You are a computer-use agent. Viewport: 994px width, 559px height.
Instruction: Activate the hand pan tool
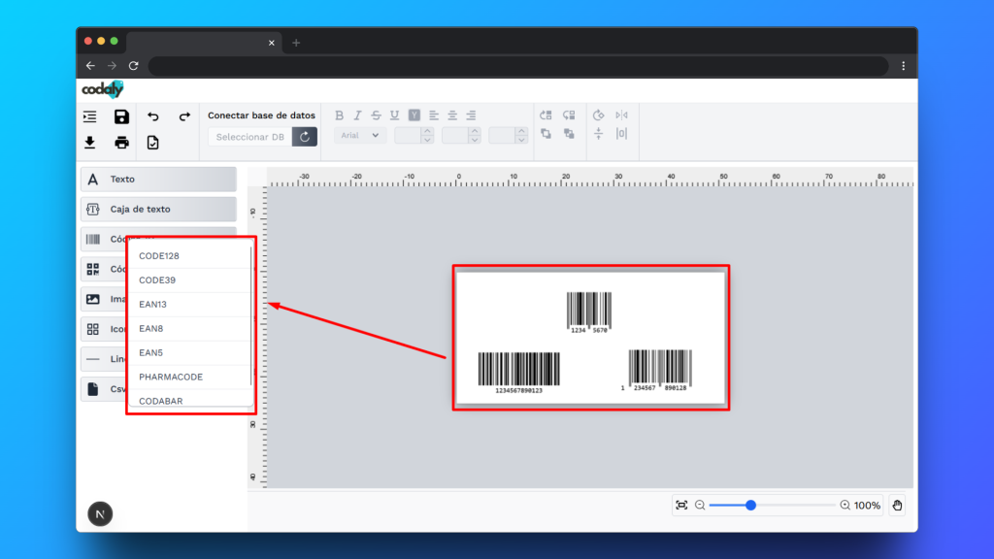coord(897,505)
